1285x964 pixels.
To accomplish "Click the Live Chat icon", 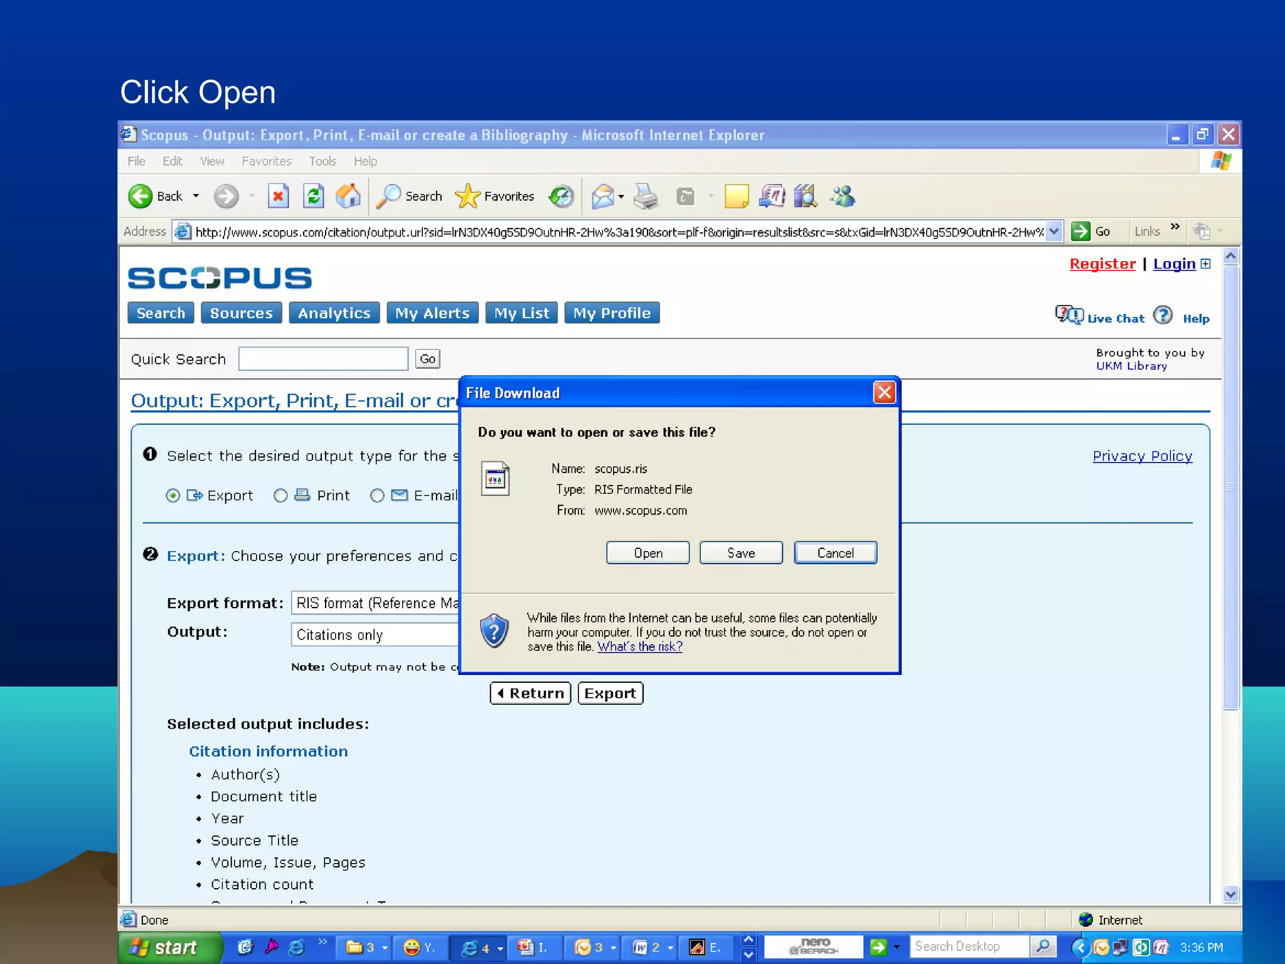I will pos(1069,315).
